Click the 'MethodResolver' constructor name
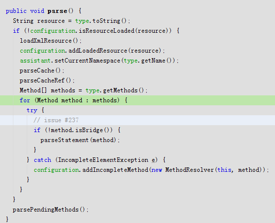Image resolution: width=275 pixels, height=223 pixels. point(190,170)
